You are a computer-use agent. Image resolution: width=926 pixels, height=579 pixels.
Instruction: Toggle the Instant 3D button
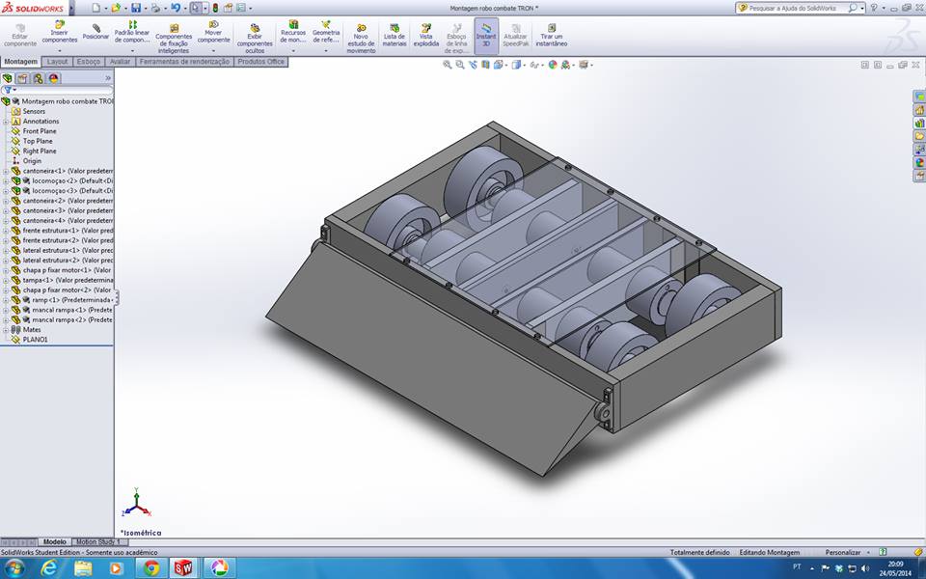(486, 36)
